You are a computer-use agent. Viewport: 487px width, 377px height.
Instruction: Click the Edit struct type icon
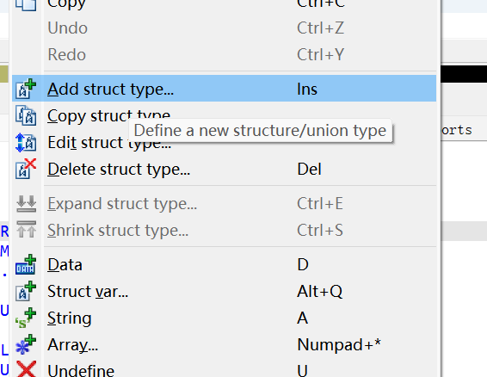point(26,142)
